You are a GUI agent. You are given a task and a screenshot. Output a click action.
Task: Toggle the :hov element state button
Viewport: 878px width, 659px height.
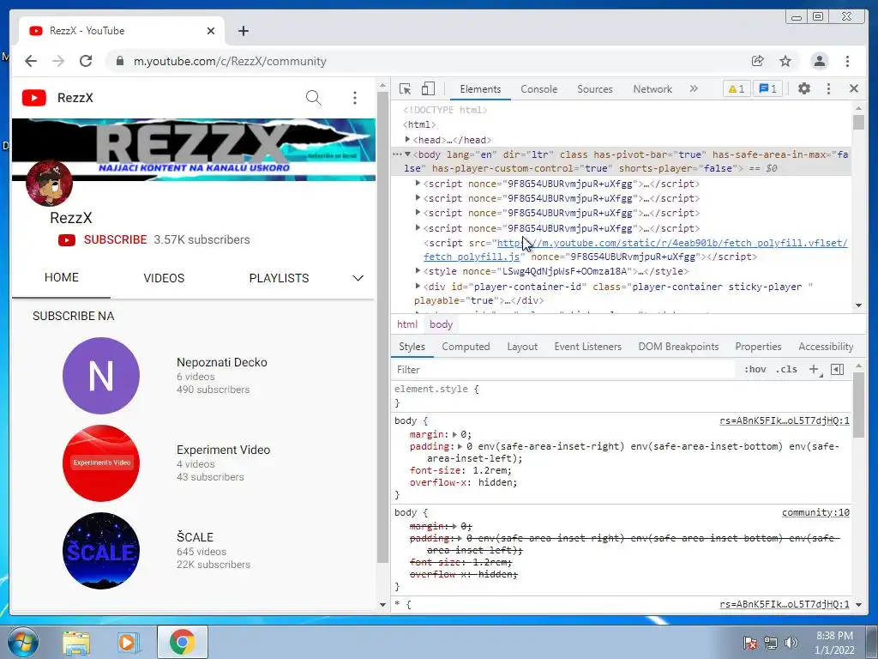pyautogui.click(x=755, y=369)
